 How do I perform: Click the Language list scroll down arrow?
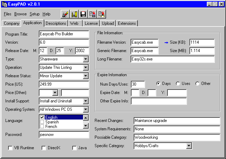coord(85,126)
